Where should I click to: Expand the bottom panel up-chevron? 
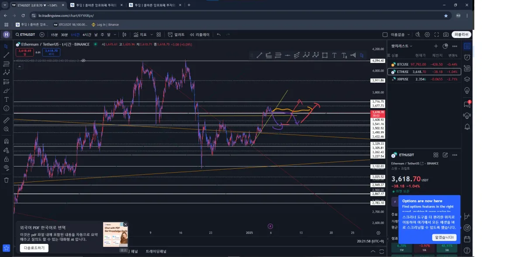pyautogui.click(x=372, y=251)
